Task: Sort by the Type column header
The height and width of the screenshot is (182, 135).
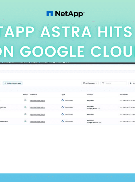Action: point(63,94)
